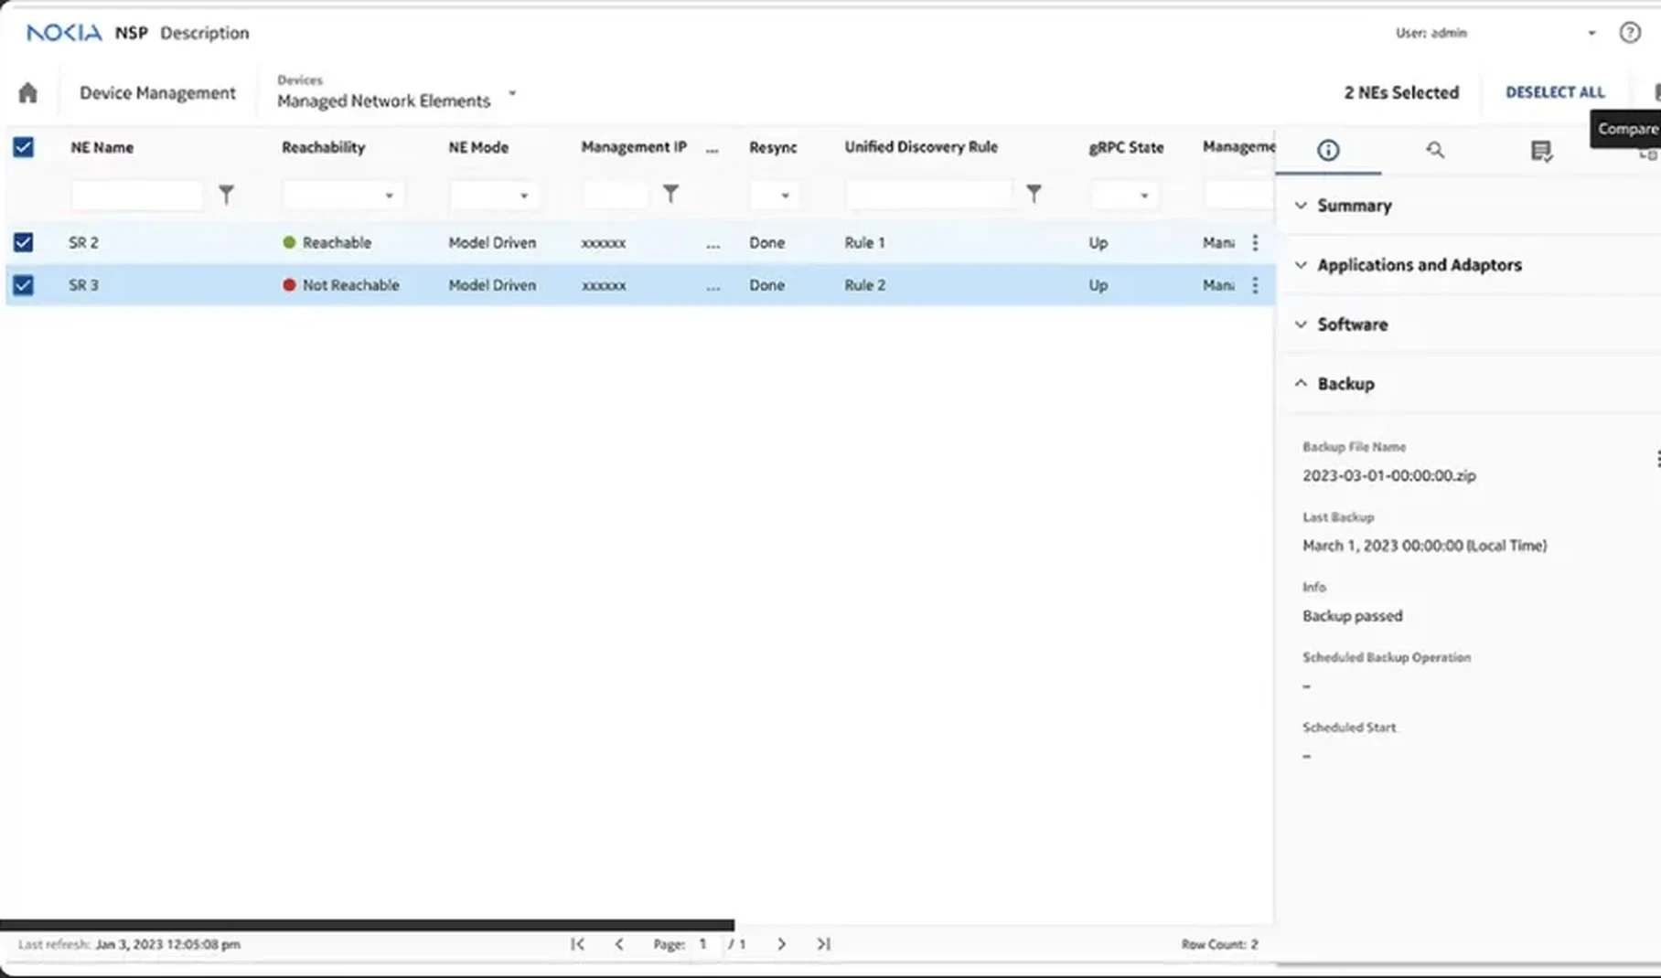Viewport: 1661px width, 978px height.
Task: Open the help question mark icon
Action: (x=1629, y=33)
